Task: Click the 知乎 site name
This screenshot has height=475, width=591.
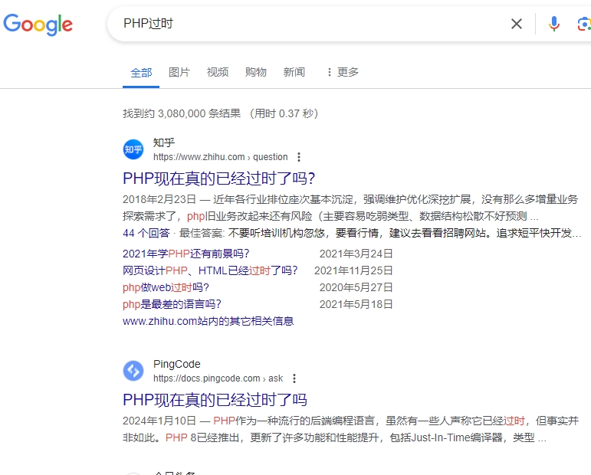Action: pyautogui.click(x=164, y=142)
